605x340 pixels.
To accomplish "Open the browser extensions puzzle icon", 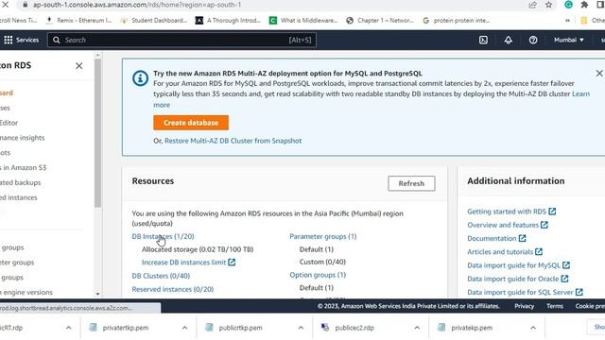I will [x=584, y=5].
